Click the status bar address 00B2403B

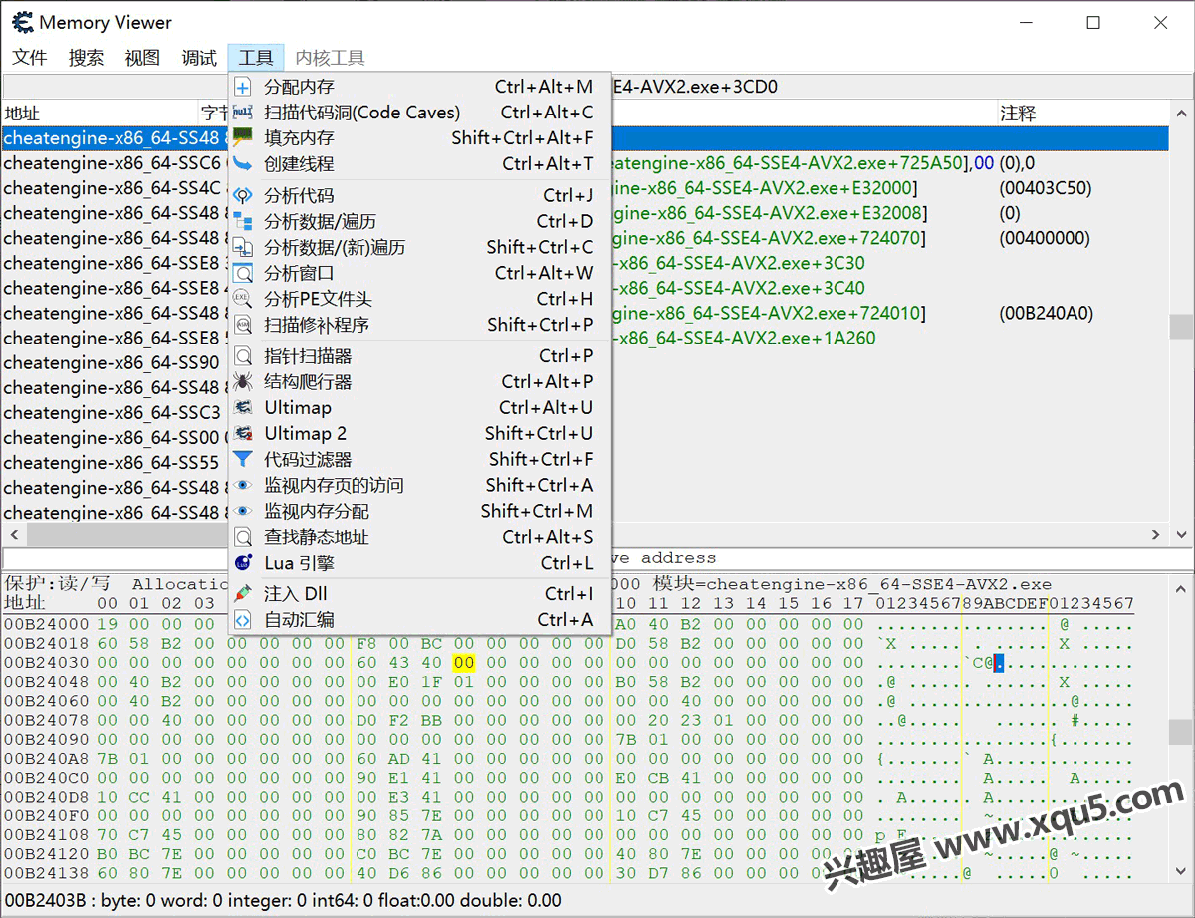43,900
